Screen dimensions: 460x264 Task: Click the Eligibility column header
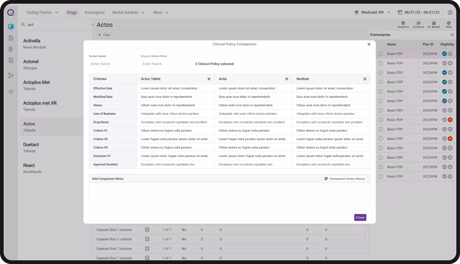point(447,44)
